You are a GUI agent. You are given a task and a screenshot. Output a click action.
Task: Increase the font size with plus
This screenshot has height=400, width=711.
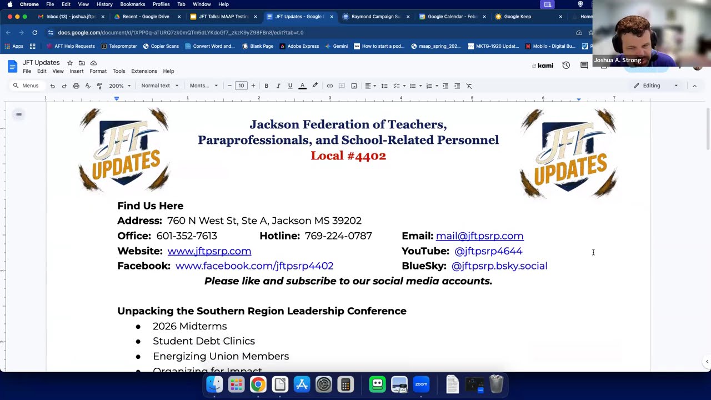pyautogui.click(x=253, y=86)
